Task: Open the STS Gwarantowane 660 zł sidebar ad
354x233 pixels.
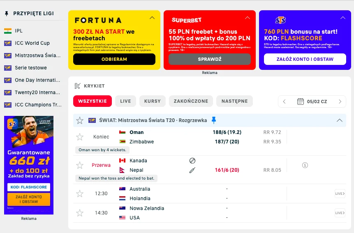Action: pyautogui.click(x=29, y=165)
